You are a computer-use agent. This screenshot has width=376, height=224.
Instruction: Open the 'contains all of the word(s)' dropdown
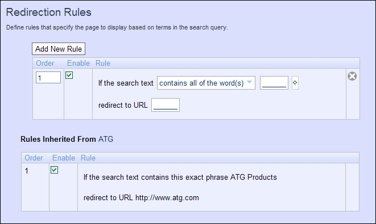206,83
